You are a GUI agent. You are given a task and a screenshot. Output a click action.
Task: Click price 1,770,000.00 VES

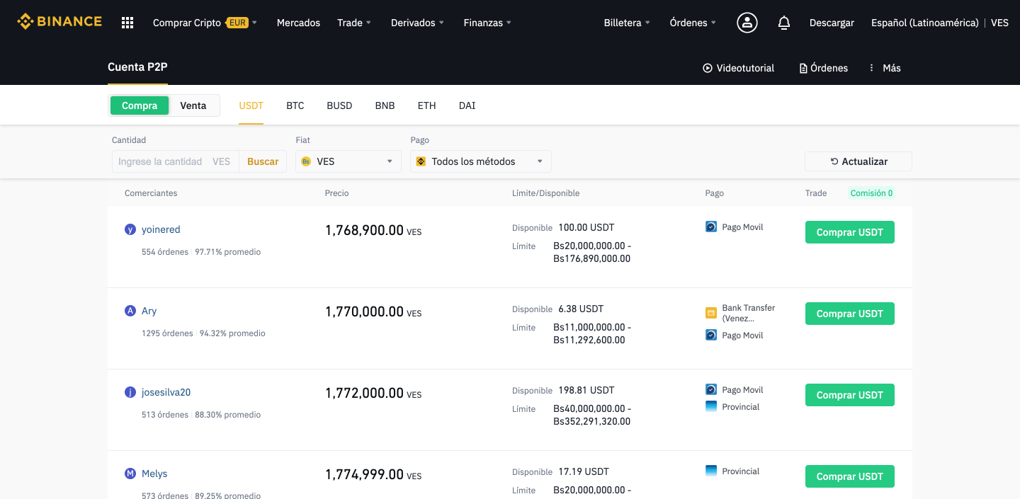click(x=373, y=312)
